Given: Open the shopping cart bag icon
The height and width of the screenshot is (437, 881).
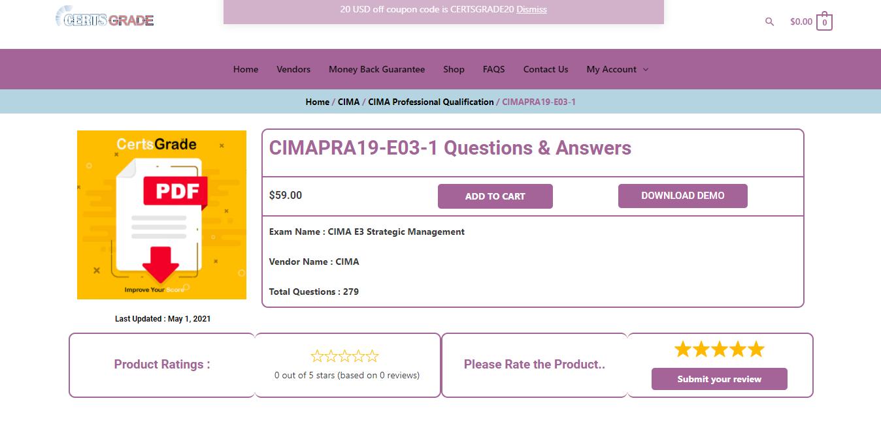Looking at the screenshot, I should click(824, 22).
